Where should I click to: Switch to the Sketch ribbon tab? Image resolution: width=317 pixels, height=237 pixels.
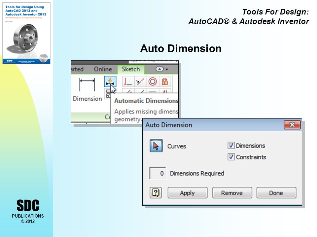coord(131,69)
